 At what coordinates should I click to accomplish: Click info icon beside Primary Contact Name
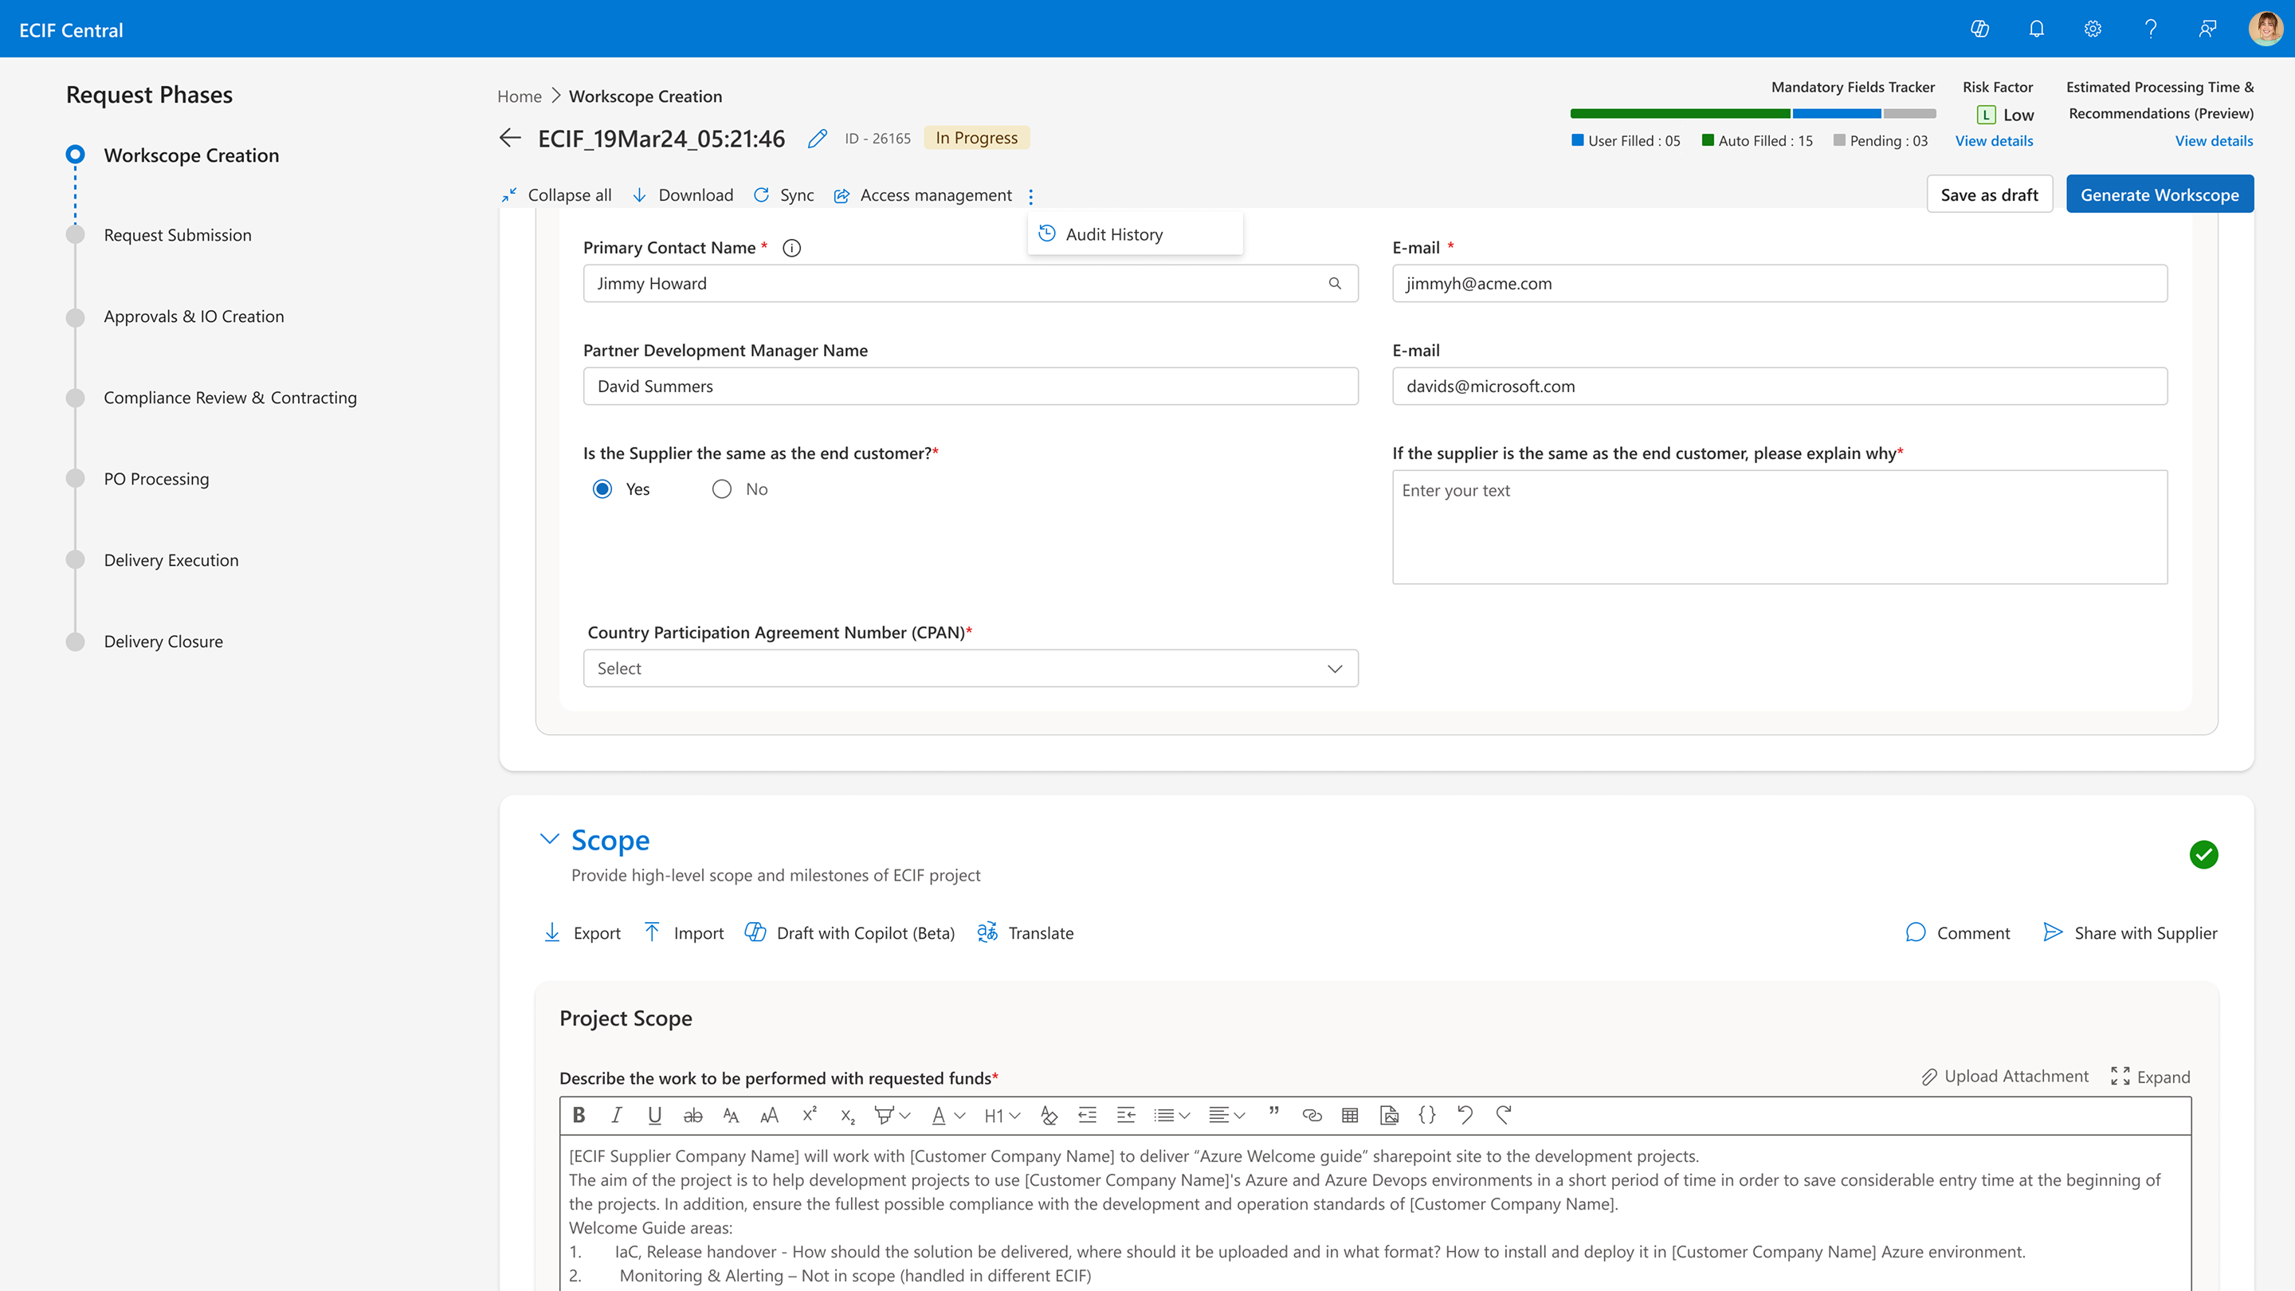pyautogui.click(x=791, y=248)
